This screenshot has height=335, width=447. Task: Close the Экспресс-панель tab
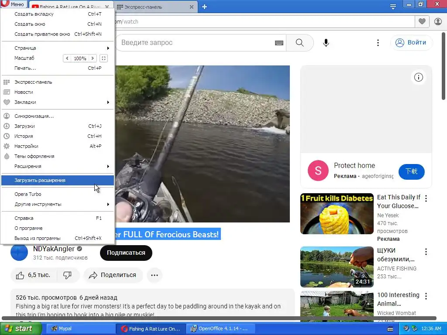pyautogui.click(x=192, y=7)
